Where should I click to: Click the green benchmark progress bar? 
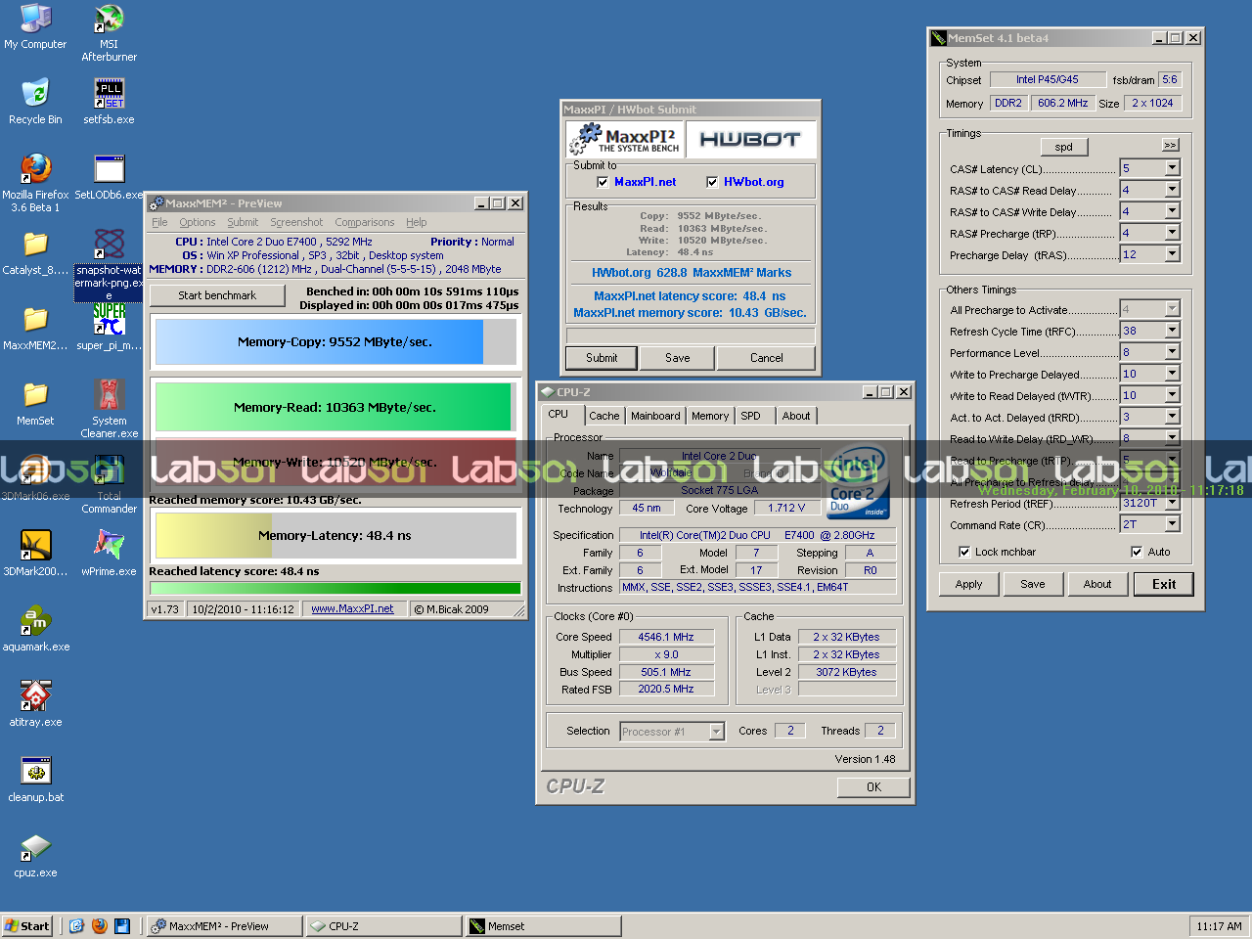click(x=335, y=589)
